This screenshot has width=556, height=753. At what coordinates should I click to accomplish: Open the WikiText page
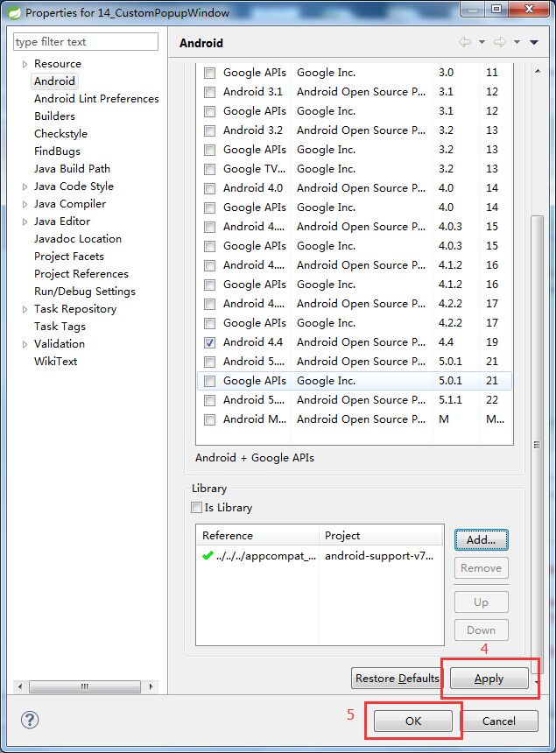point(55,362)
